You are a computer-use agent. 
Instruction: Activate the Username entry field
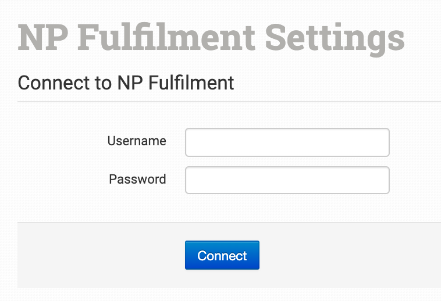(287, 142)
